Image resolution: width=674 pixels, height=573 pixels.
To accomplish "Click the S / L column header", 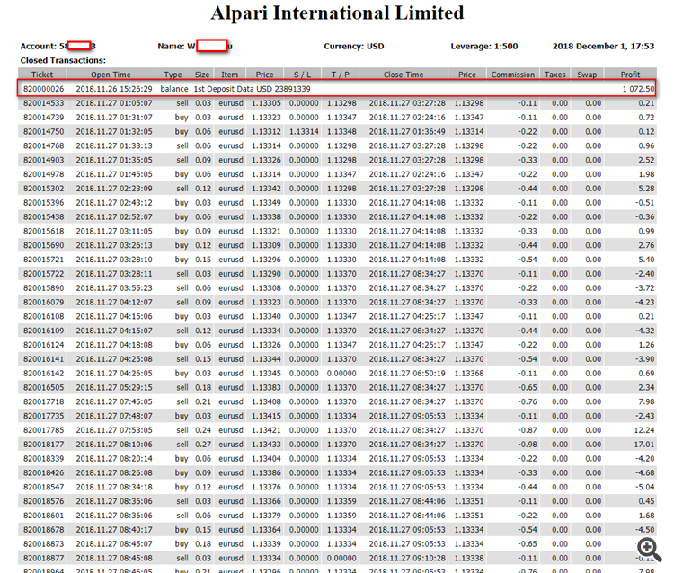I will coord(302,75).
